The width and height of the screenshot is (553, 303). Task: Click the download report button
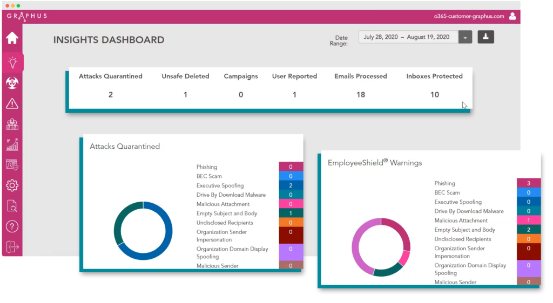point(485,37)
